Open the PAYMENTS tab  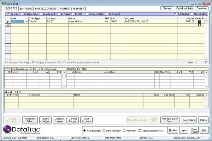pyautogui.click(x=26, y=8)
